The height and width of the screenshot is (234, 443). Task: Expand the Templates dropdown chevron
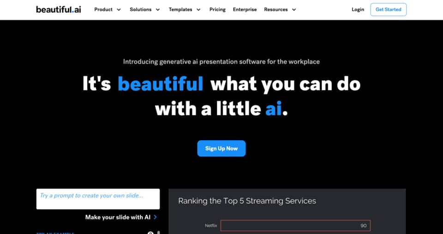pos(198,10)
